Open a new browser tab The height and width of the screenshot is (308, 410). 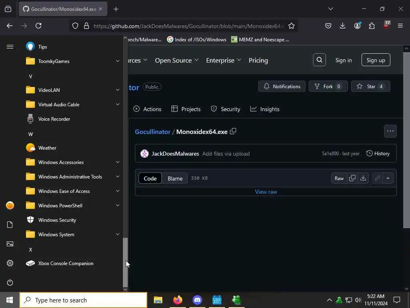coord(116,9)
